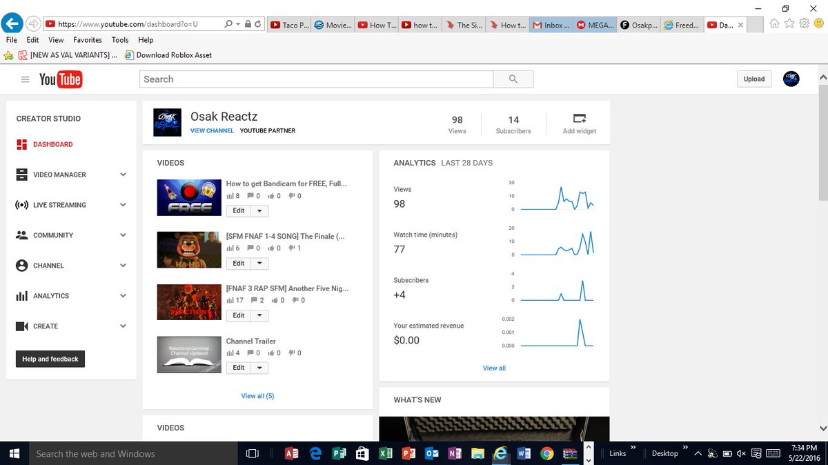Open Download Roblox Asset bookmark

click(x=168, y=55)
